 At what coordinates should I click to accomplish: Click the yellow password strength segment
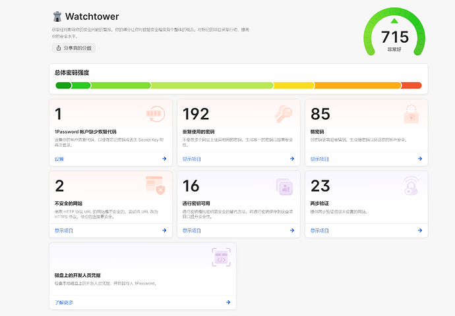coord(293,86)
